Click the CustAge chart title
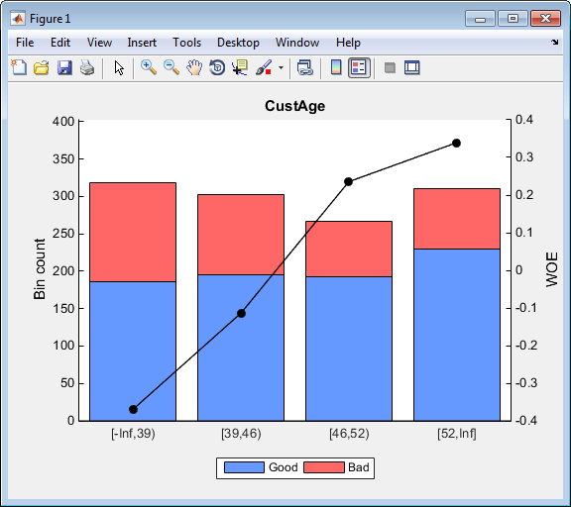The height and width of the screenshot is (507, 571). [x=295, y=106]
